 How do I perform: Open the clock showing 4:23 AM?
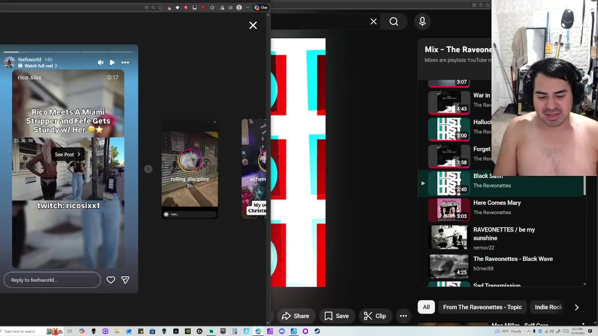(x=577, y=331)
